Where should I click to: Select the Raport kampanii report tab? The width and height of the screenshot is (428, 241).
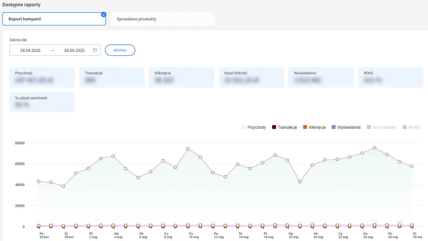pyautogui.click(x=54, y=19)
